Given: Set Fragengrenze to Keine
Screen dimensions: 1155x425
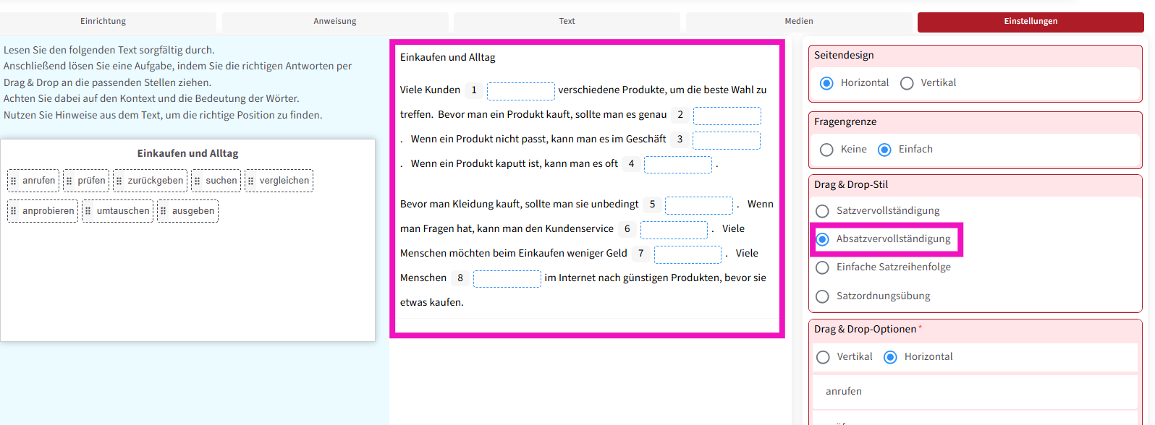Looking at the screenshot, I should 826,150.
